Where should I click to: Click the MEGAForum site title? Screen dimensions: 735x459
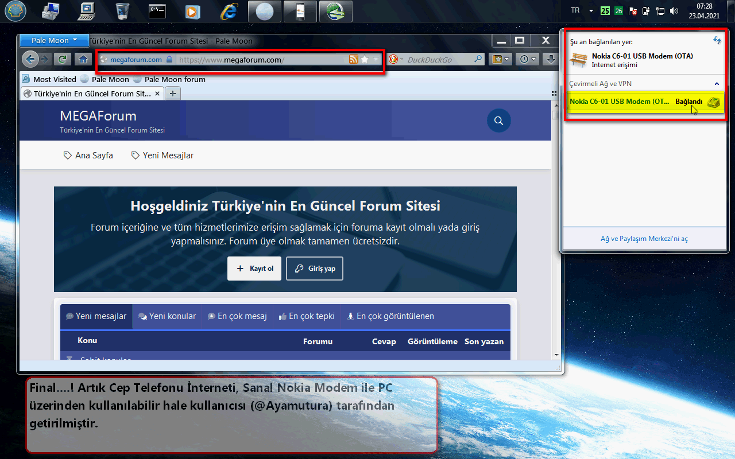(98, 116)
